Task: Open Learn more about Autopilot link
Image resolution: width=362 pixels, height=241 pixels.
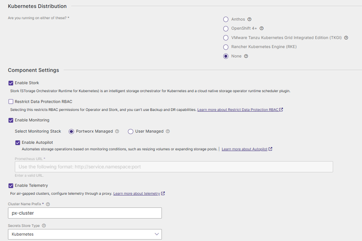Action: point(244,149)
